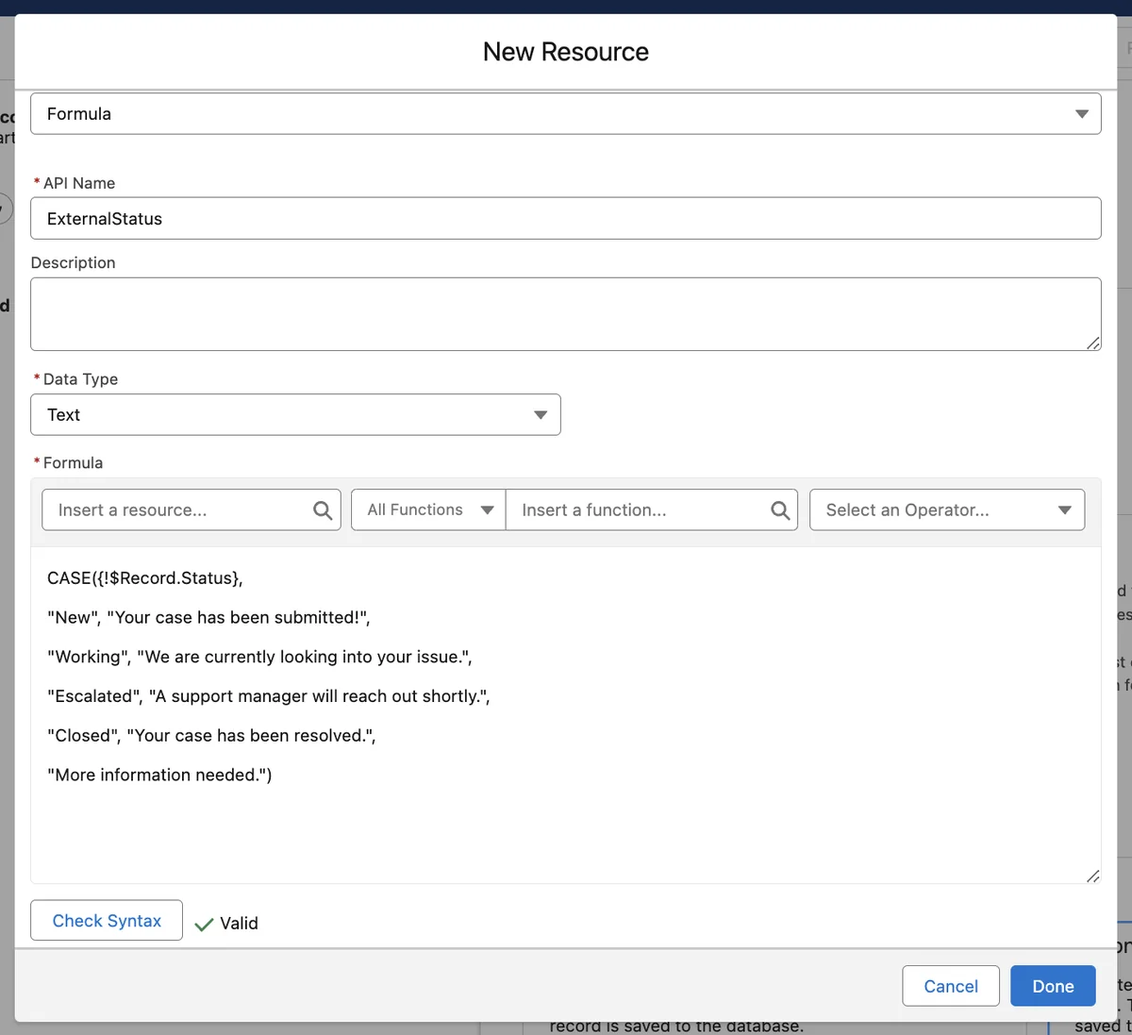Click the Resource Type dropdown arrow
1132x1035 pixels.
pos(1081,114)
